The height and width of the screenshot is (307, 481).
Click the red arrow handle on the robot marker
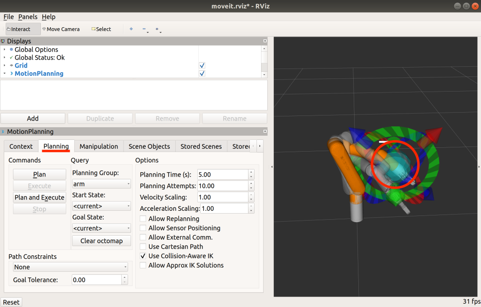point(434,134)
